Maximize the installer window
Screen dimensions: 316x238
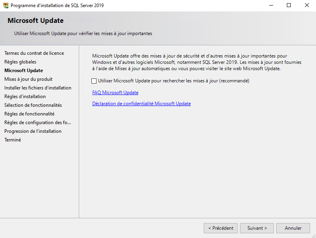(289, 6)
